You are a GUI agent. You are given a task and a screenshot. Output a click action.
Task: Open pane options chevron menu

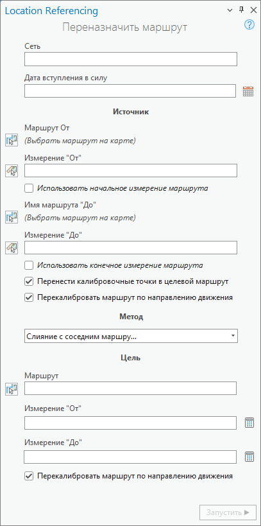pos(230,10)
